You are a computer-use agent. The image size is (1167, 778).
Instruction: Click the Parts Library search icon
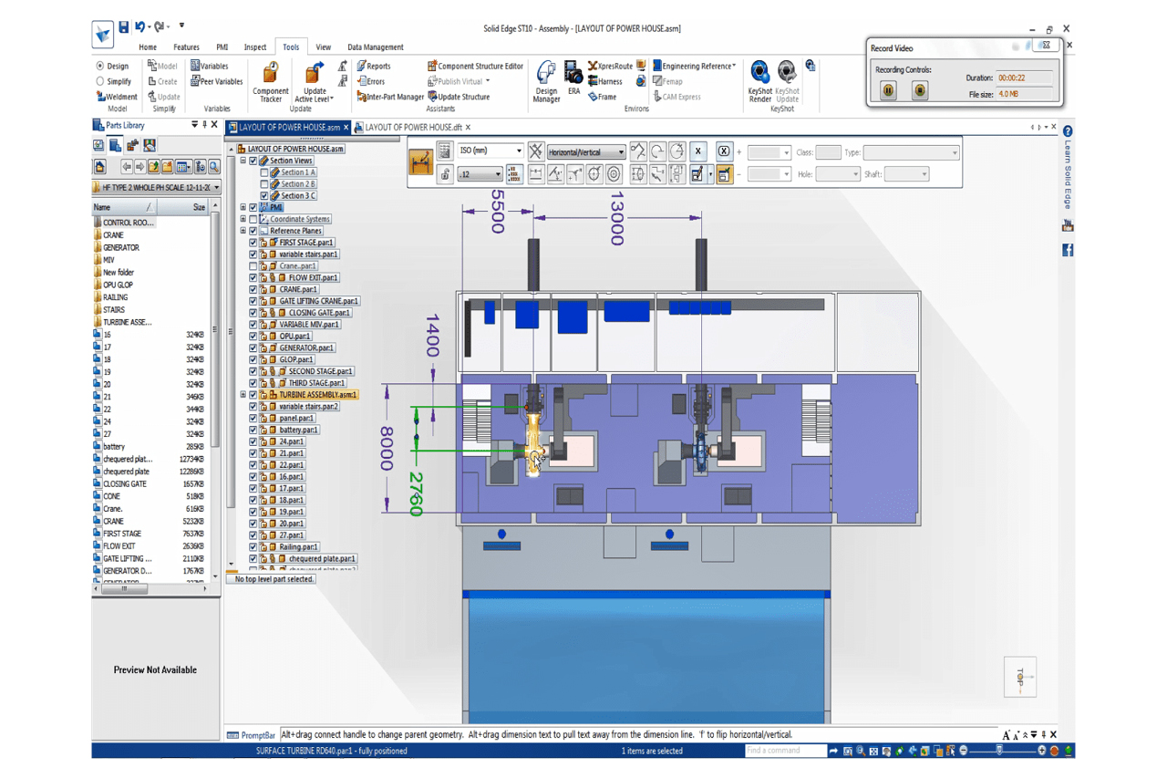point(213,167)
